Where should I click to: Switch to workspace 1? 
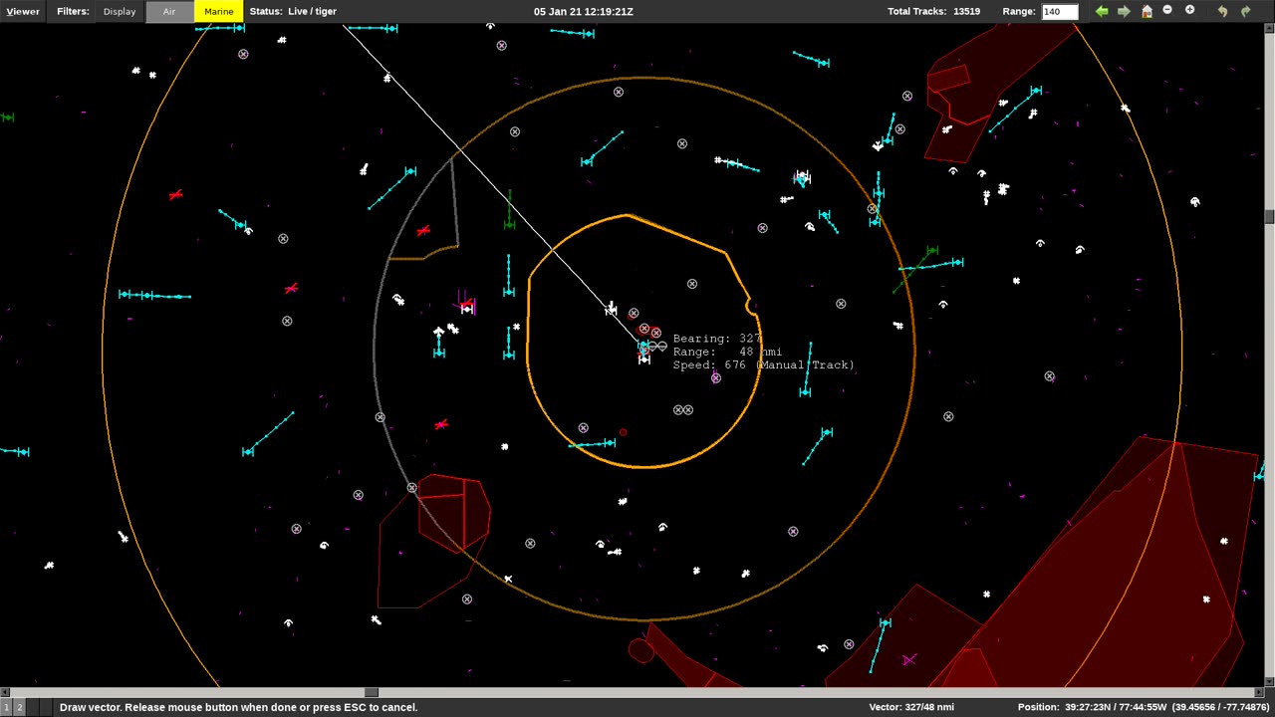6,707
